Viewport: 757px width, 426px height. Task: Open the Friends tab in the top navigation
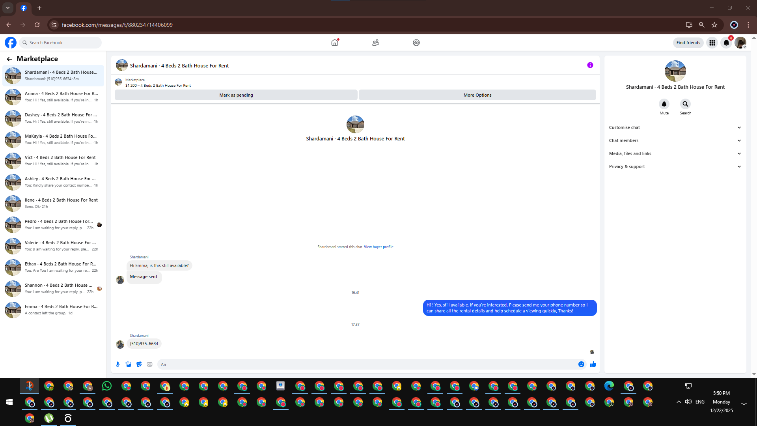(375, 43)
